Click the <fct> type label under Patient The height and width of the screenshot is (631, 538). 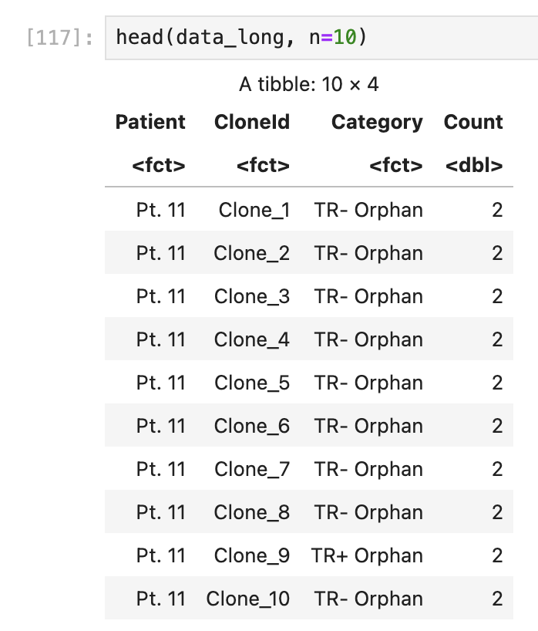[x=159, y=165]
